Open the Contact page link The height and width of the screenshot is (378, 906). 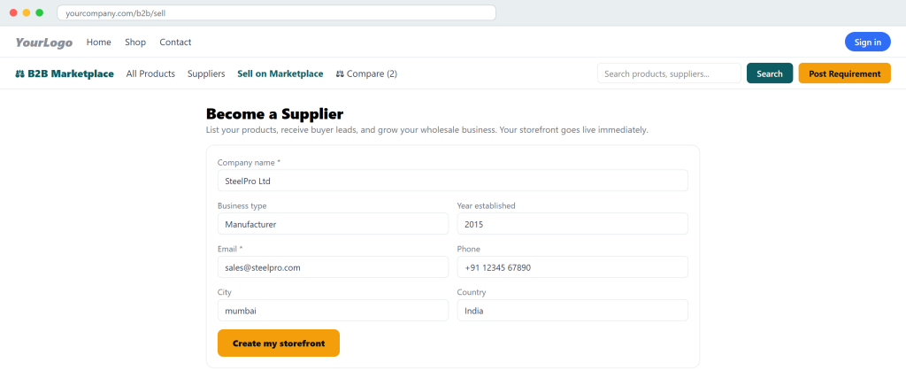click(x=175, y=42)
